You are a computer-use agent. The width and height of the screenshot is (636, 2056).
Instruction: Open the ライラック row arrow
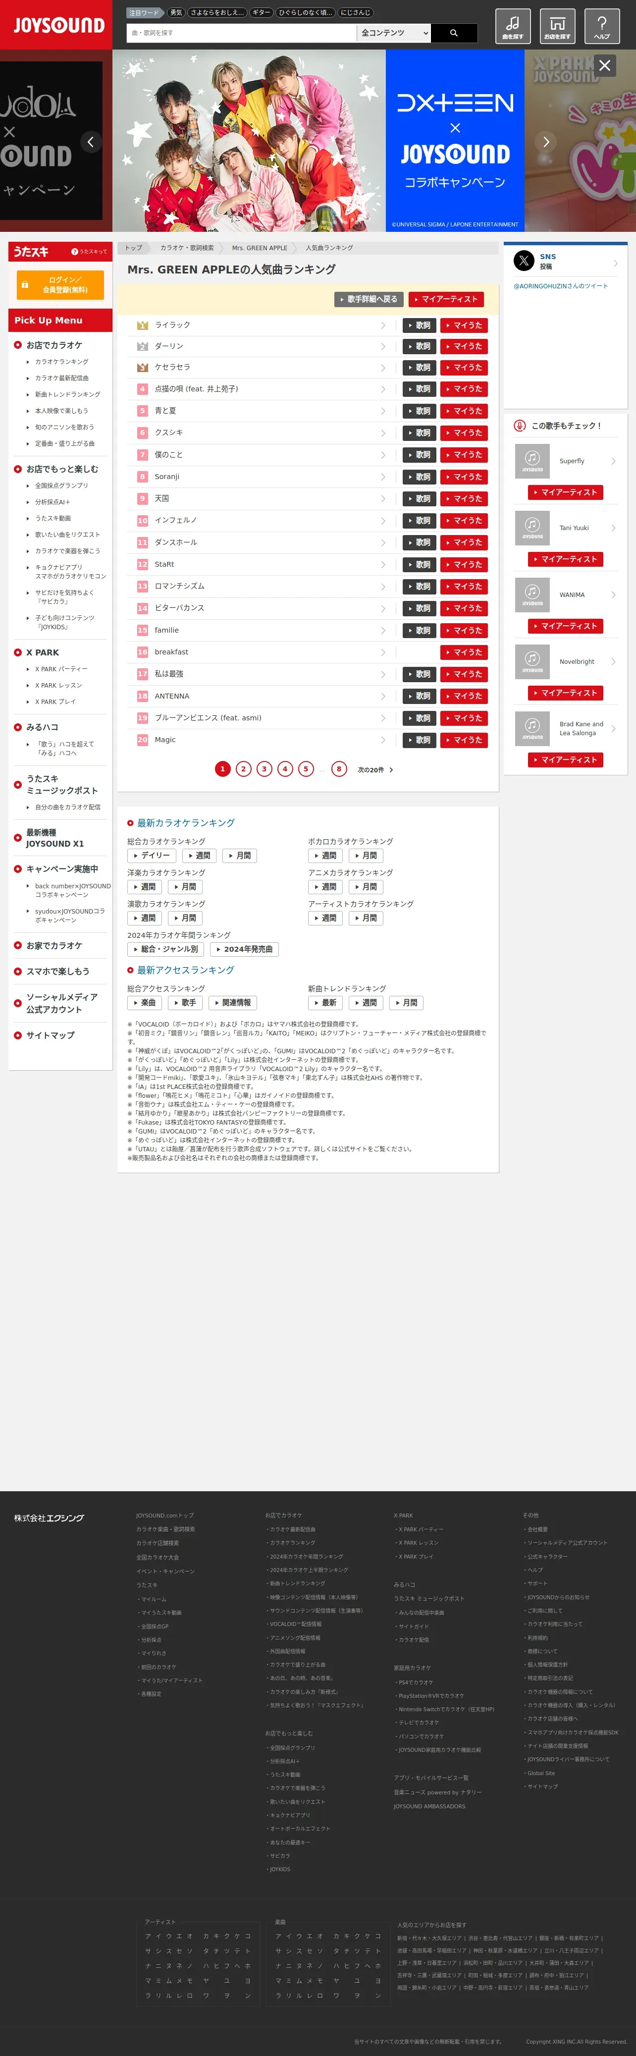click(x=383, y=325)
